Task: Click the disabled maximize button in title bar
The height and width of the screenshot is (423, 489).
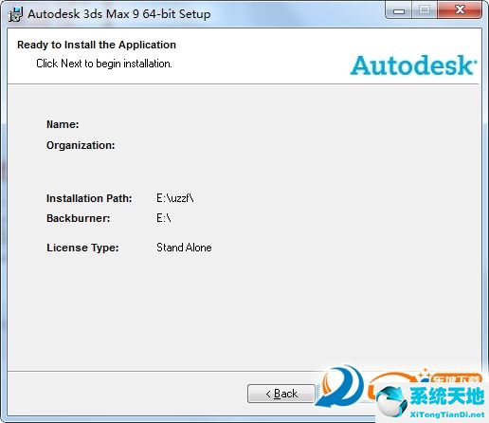Action: [x=425, y=10]
